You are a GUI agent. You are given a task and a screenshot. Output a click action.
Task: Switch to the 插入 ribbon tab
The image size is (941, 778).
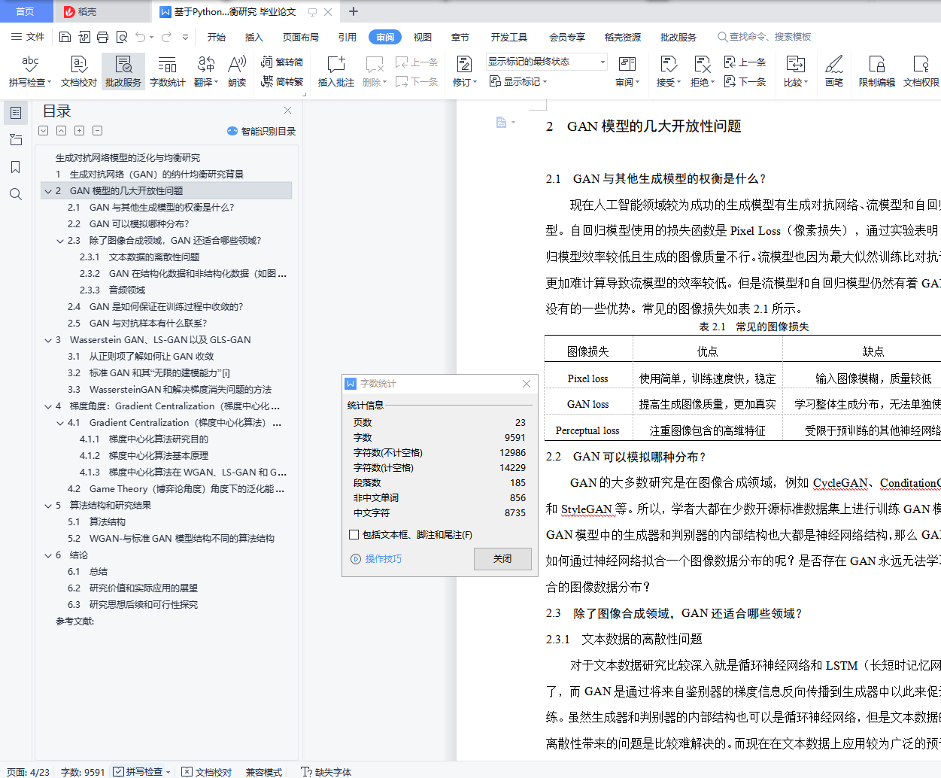click(254, 37)
